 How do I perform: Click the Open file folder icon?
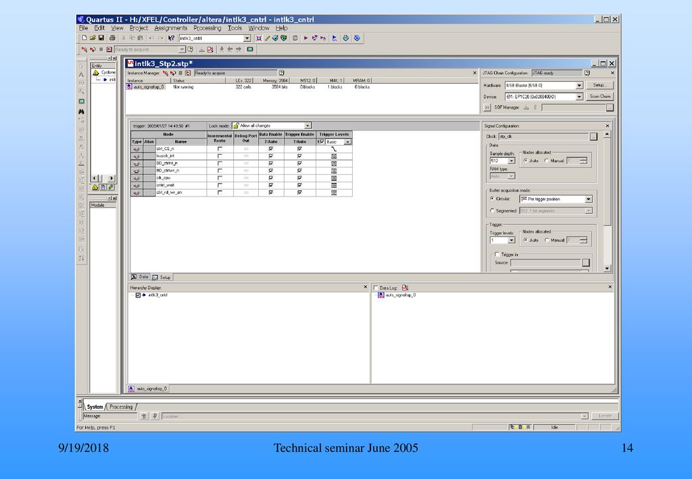click(x=93, y=38)
